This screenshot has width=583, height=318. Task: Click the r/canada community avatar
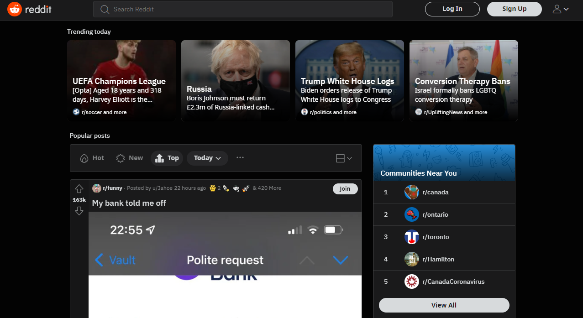412,192
